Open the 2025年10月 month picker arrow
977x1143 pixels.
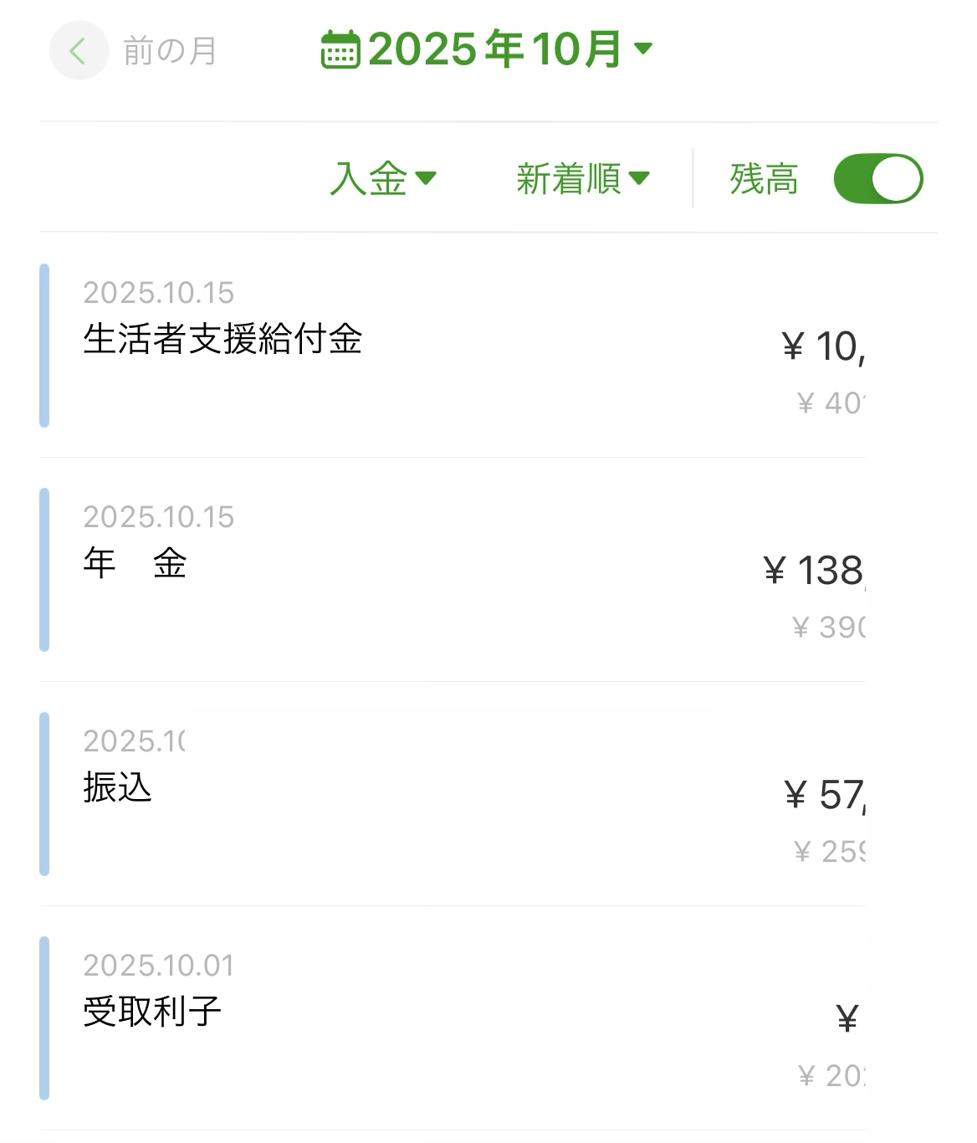click(x=643, y=49)
